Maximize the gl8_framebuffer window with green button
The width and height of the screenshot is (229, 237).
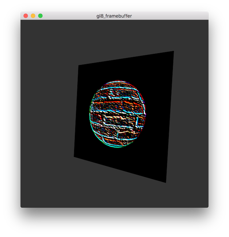(40, 16)
